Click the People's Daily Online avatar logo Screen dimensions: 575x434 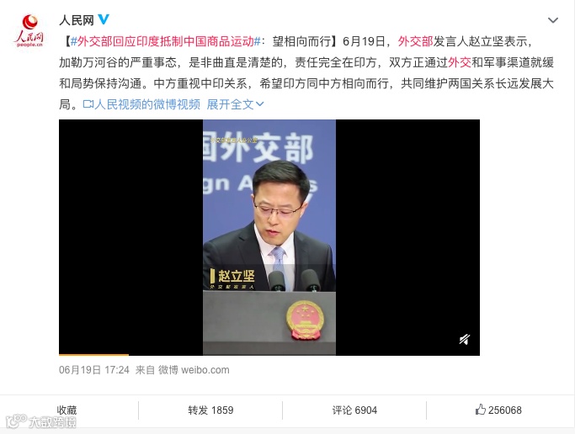coord(29,31)
